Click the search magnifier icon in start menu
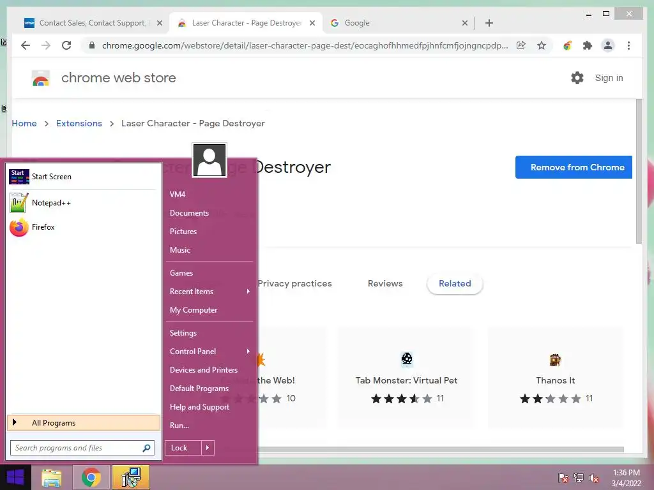 coord(146,448)
